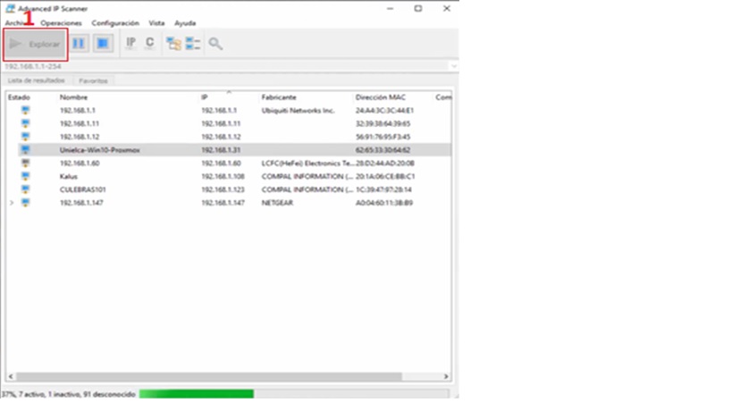Screen dimensions: 732x411
Task: Click the IP range input field
Action: [x=225, y=66]
